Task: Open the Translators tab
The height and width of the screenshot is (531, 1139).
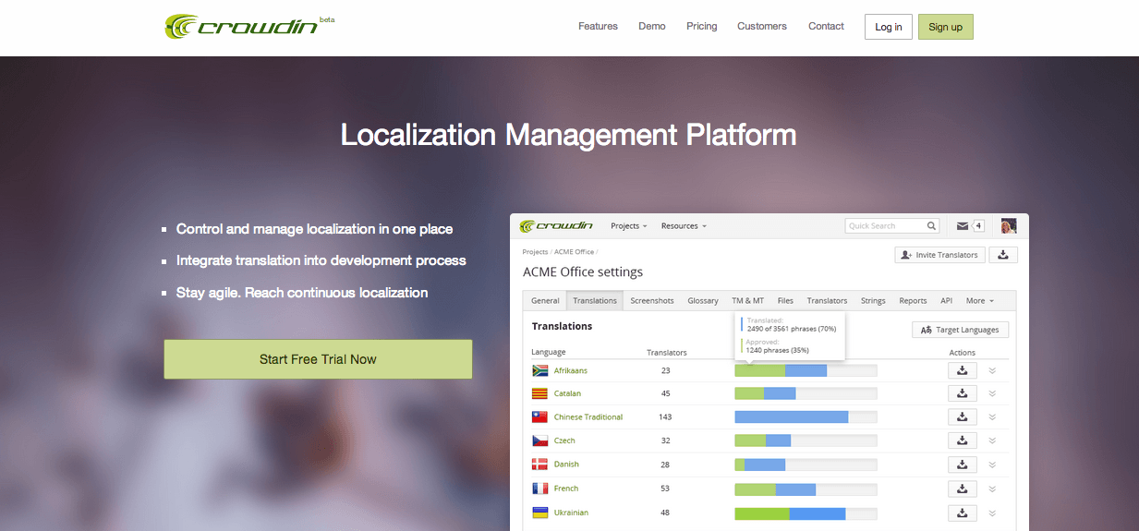Action: [827, 301]
